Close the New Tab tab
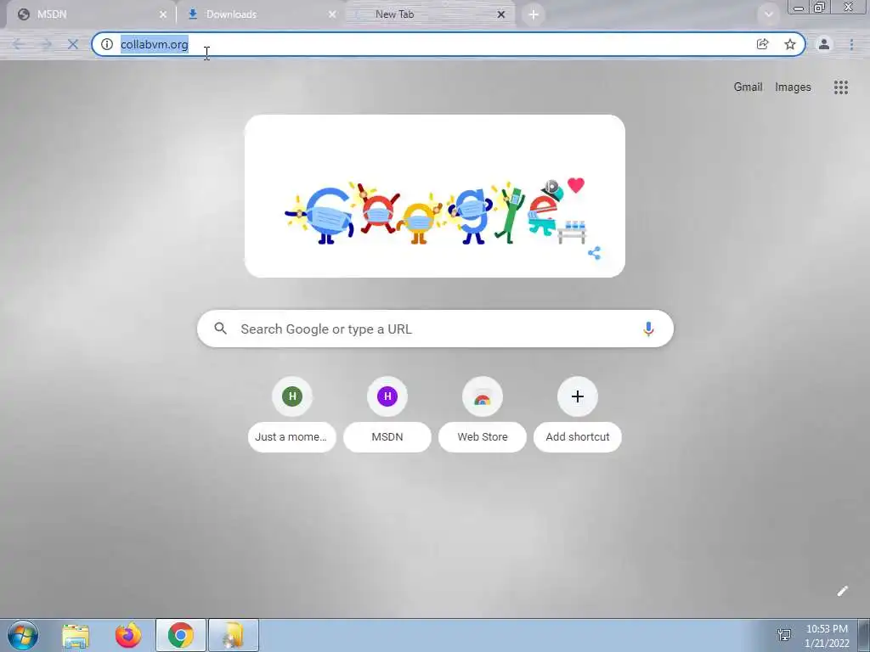Screen dimensions: 870x652 pyautogui.click(x=501, y=14)
